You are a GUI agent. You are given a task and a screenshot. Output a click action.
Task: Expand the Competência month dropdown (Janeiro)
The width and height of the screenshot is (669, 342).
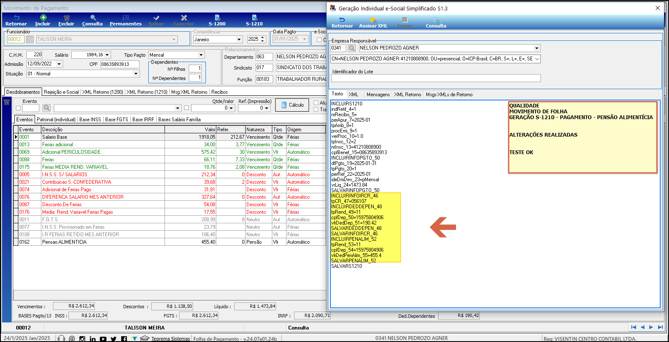tap(239, 40)
